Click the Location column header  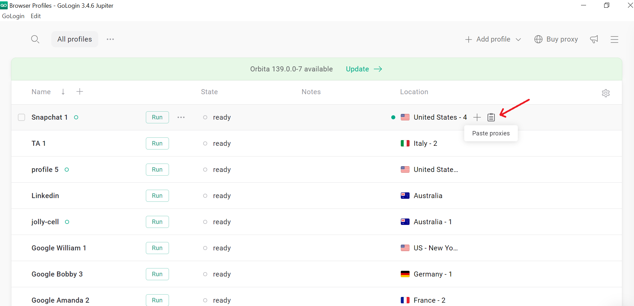414,92
